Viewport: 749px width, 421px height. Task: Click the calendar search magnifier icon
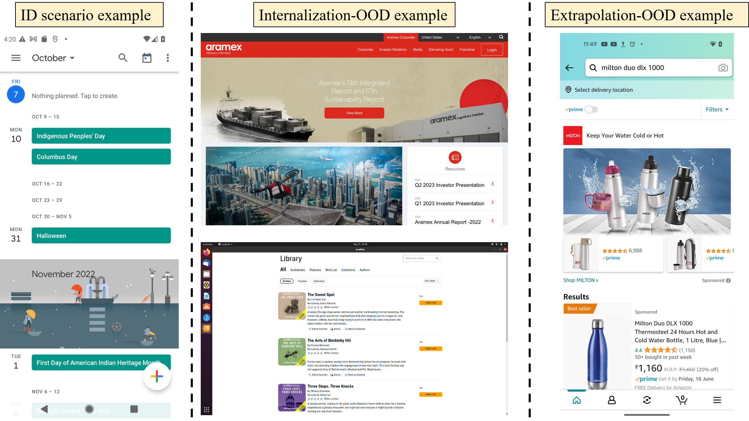[x=123, y=58]
